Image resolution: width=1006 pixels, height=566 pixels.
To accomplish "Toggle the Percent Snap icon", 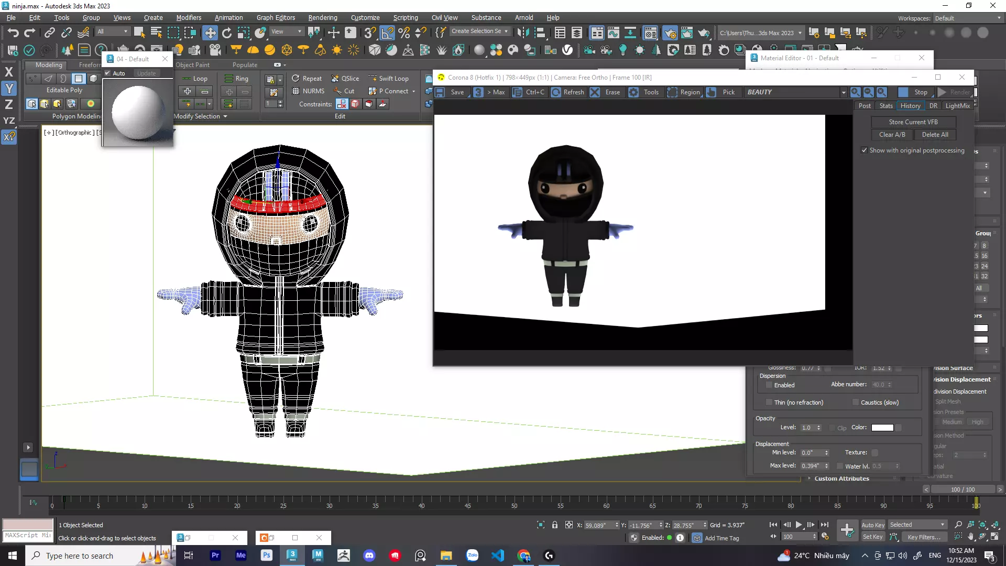I will 404,33.
